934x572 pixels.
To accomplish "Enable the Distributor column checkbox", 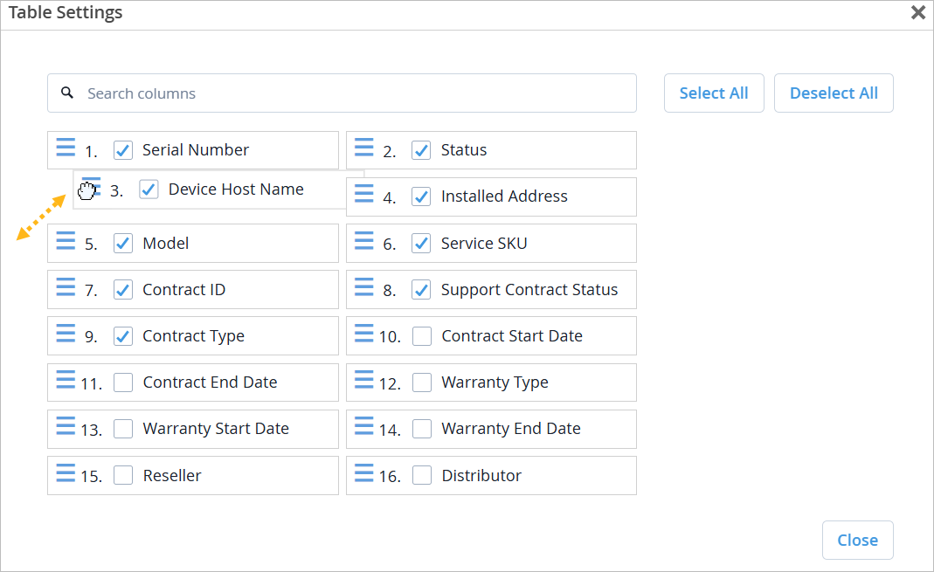I will 422,475.
